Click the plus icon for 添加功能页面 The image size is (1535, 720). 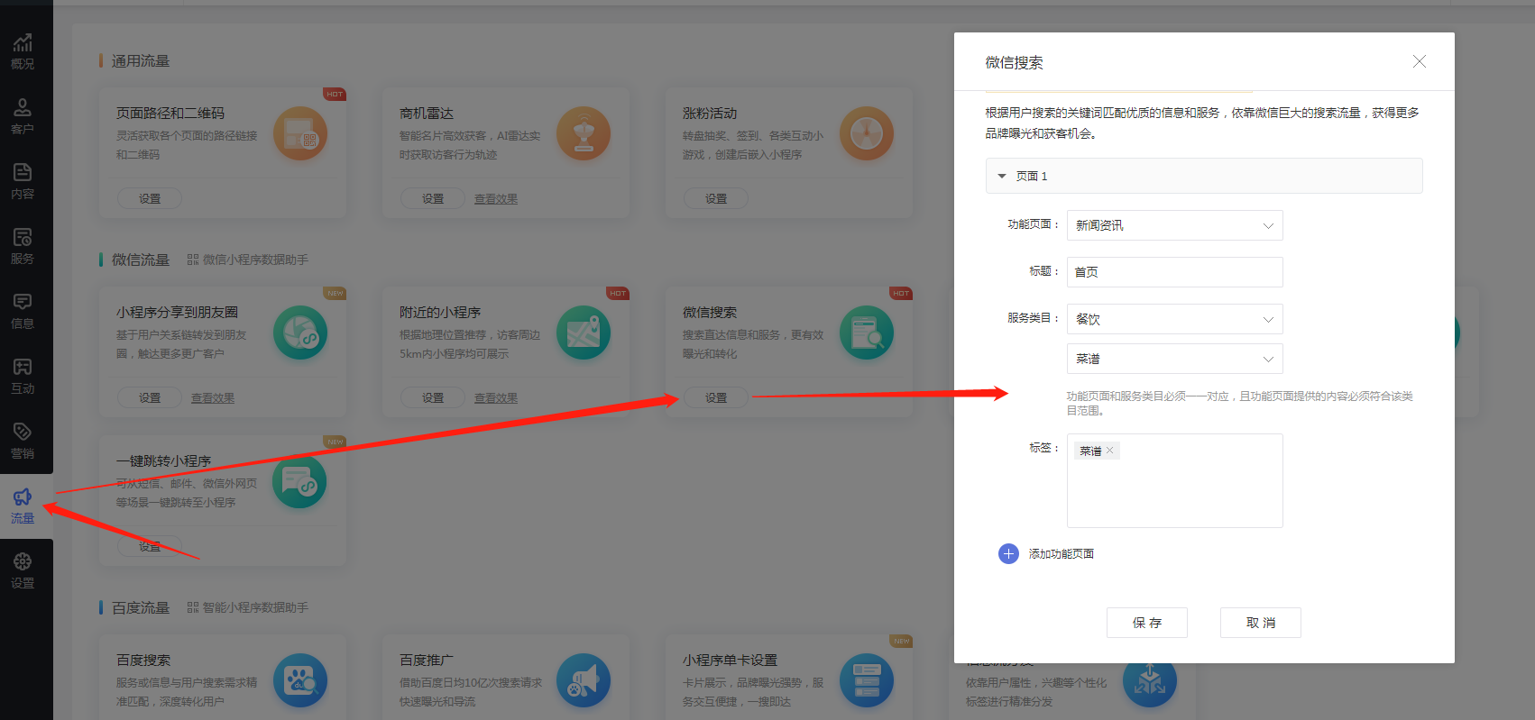click(1008, 553)
